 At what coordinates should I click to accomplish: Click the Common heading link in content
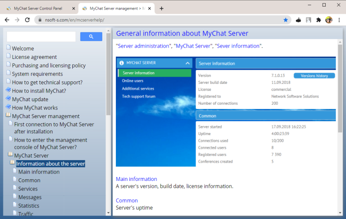(x=127, y=200)
